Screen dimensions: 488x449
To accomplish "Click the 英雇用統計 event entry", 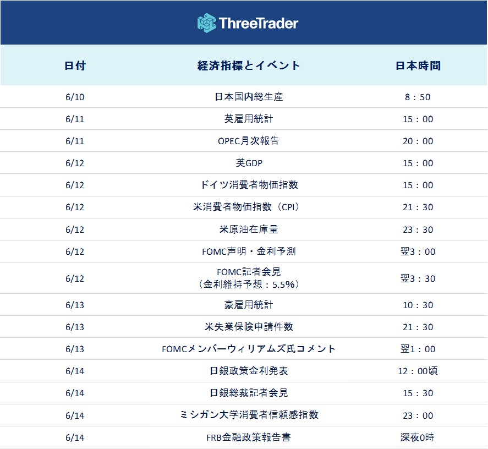I will pyautogui.click(x=249, y=119).
